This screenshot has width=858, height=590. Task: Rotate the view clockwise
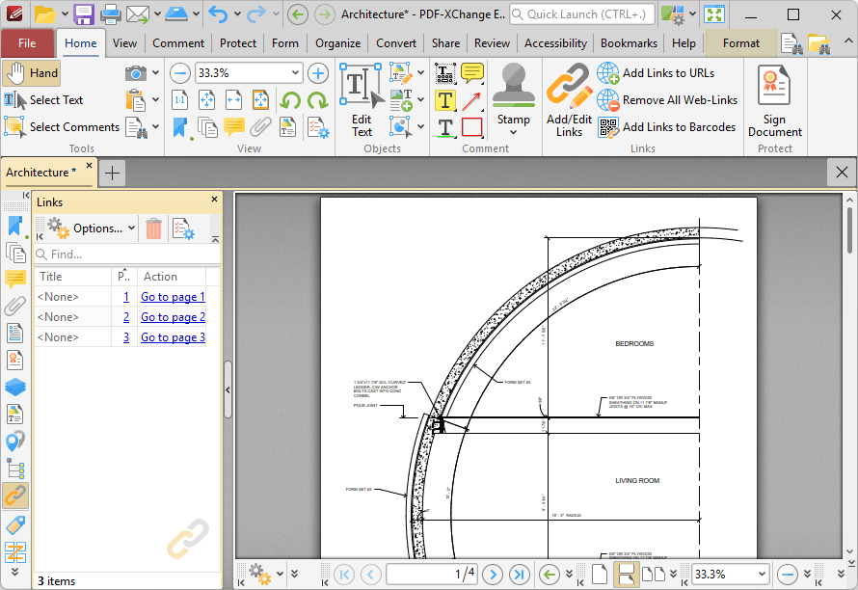click(x=317, y=100)
